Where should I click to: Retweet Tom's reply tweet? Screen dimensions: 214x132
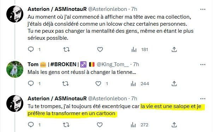pyautogui.click(x=65, y=83)
